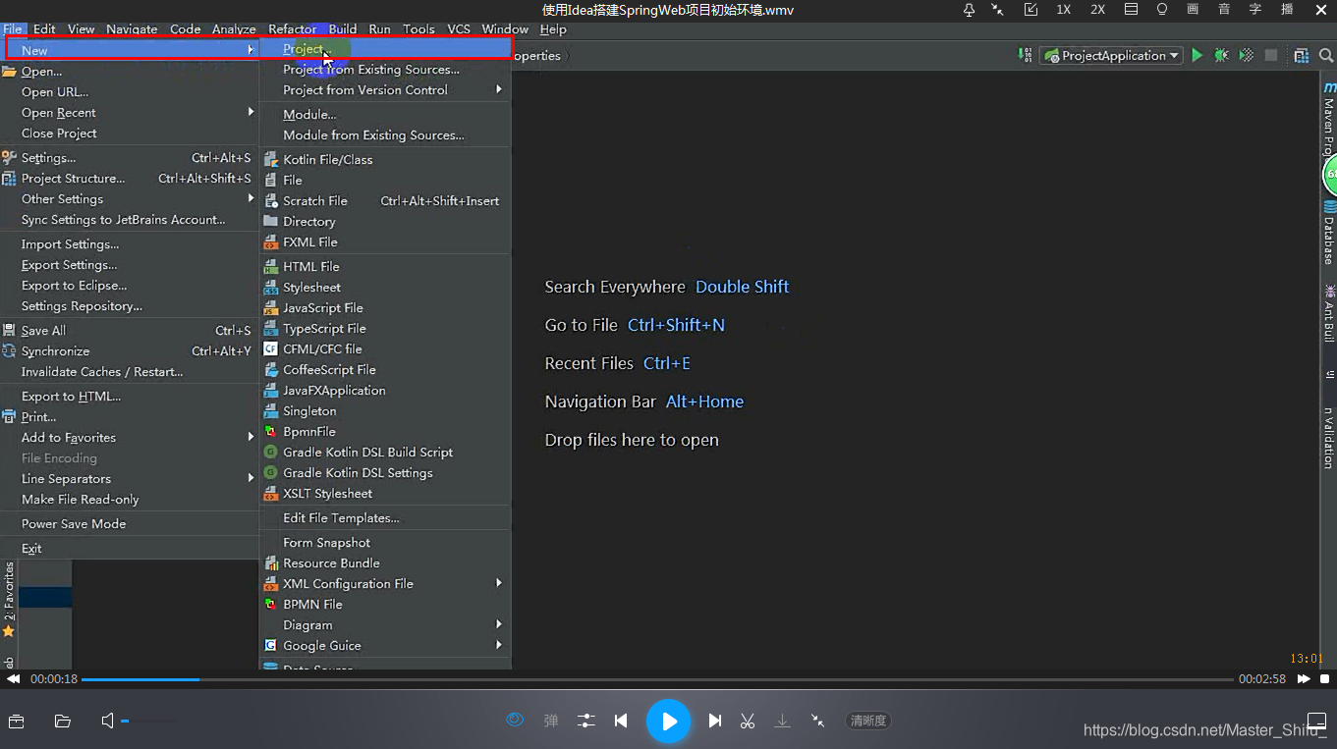Open the Database side panel

1328,234
